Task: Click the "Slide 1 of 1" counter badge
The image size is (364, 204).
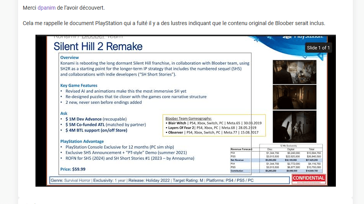Action: pyautogui.click(x=318, y=48)
